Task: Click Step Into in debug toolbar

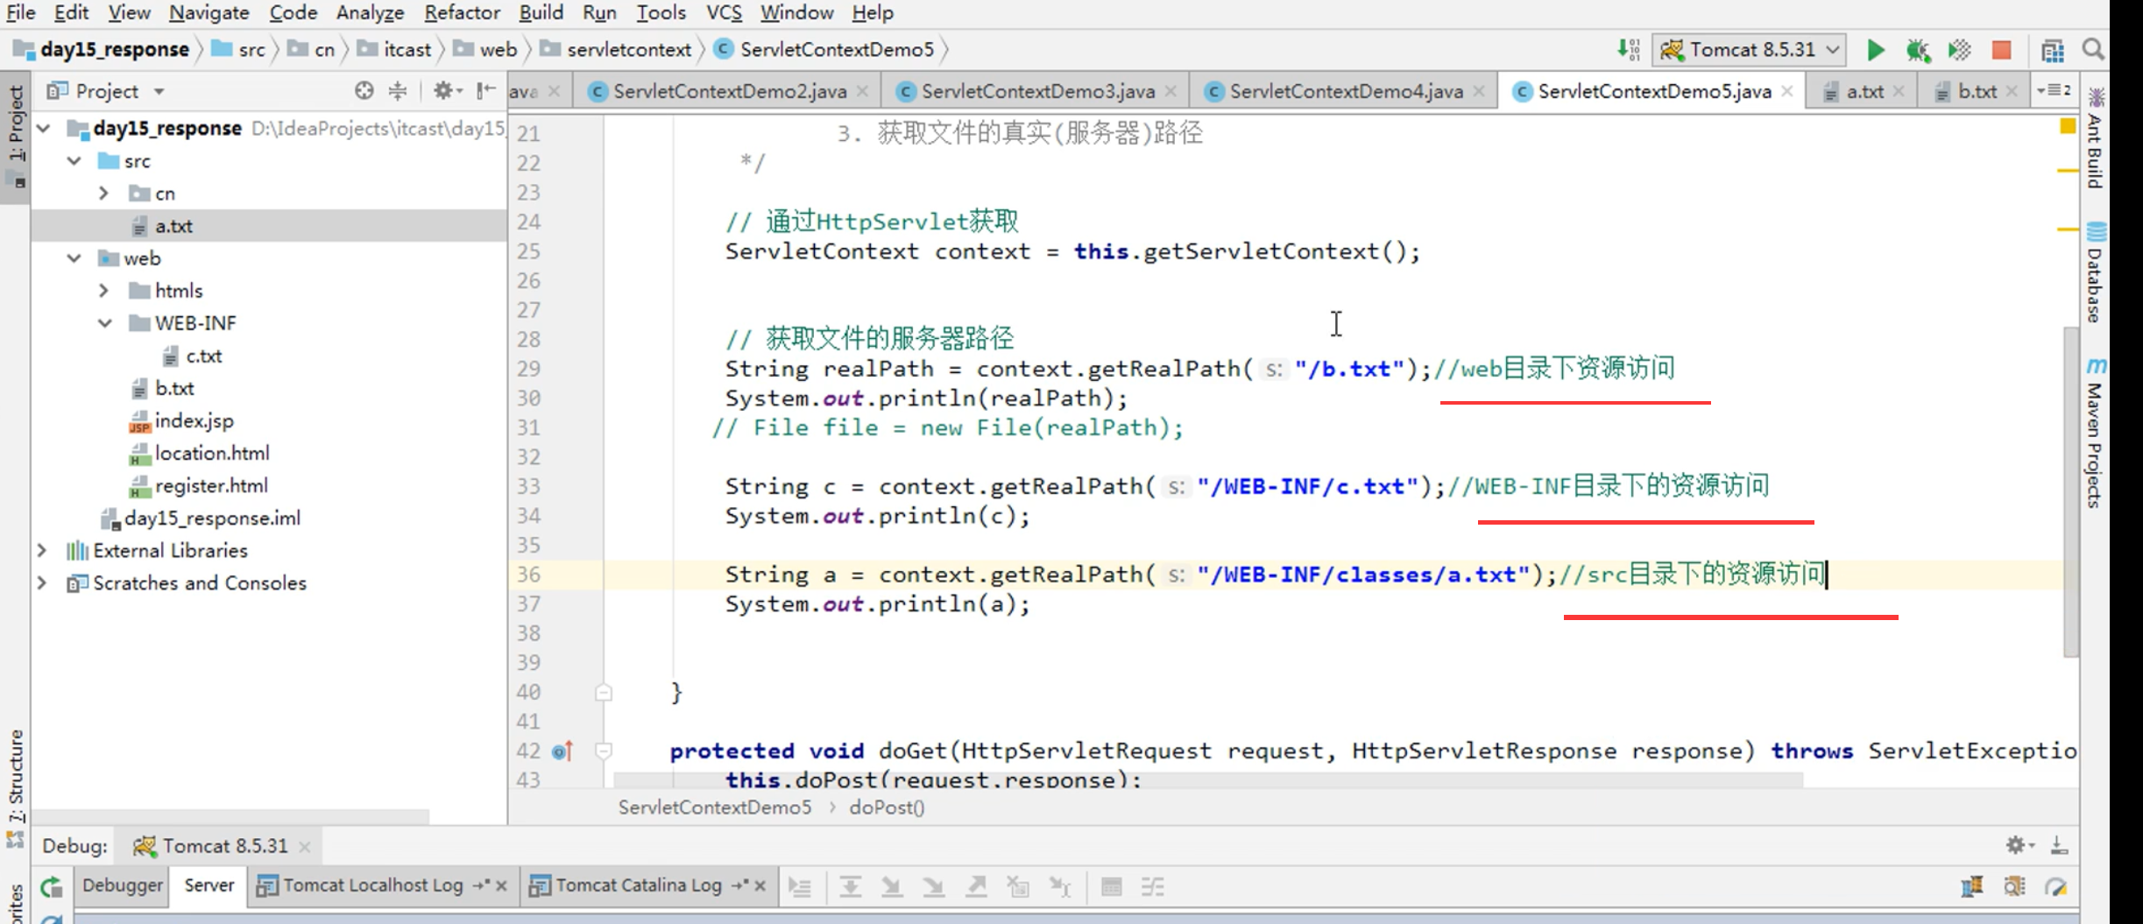Action: (x=892, y=887)
